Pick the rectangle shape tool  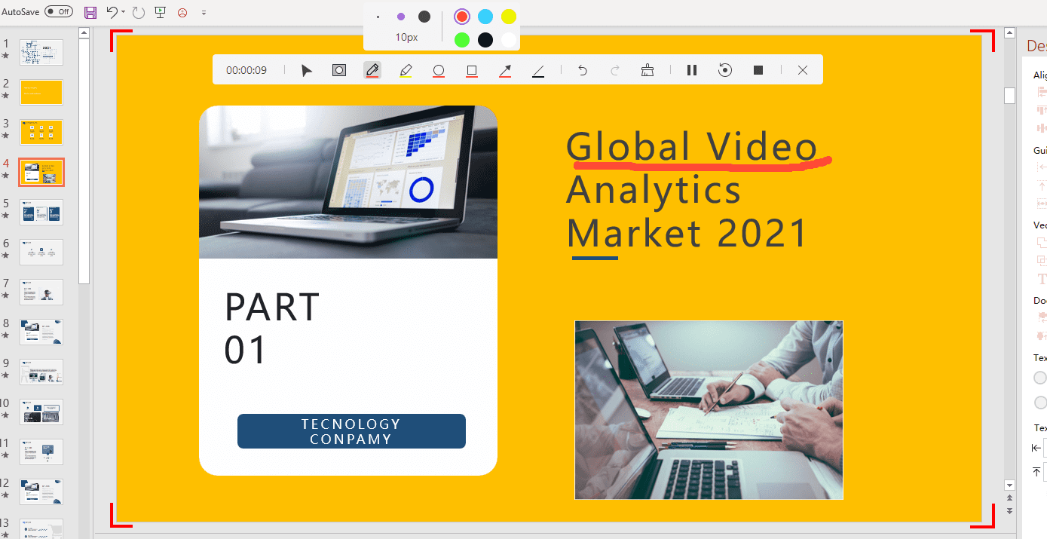click(472, 70)
